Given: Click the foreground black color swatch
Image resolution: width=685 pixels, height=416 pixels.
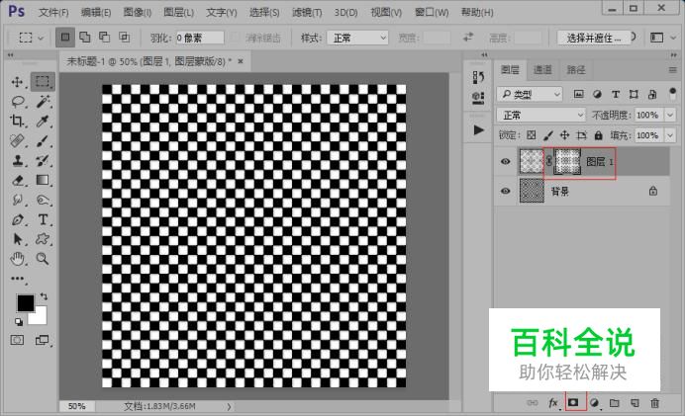Looking at the screenshot, I should (25, 303).
